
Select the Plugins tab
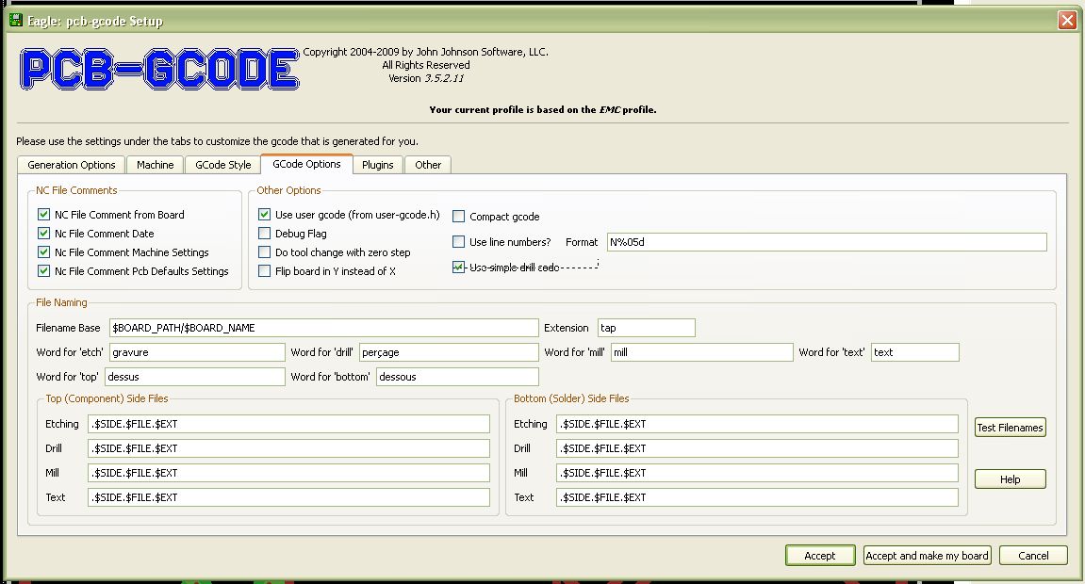point(377,165)
